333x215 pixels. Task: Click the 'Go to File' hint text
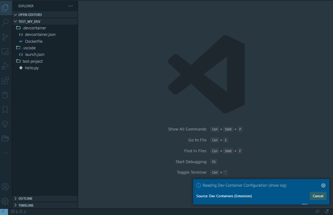click(x=197, y=140)
